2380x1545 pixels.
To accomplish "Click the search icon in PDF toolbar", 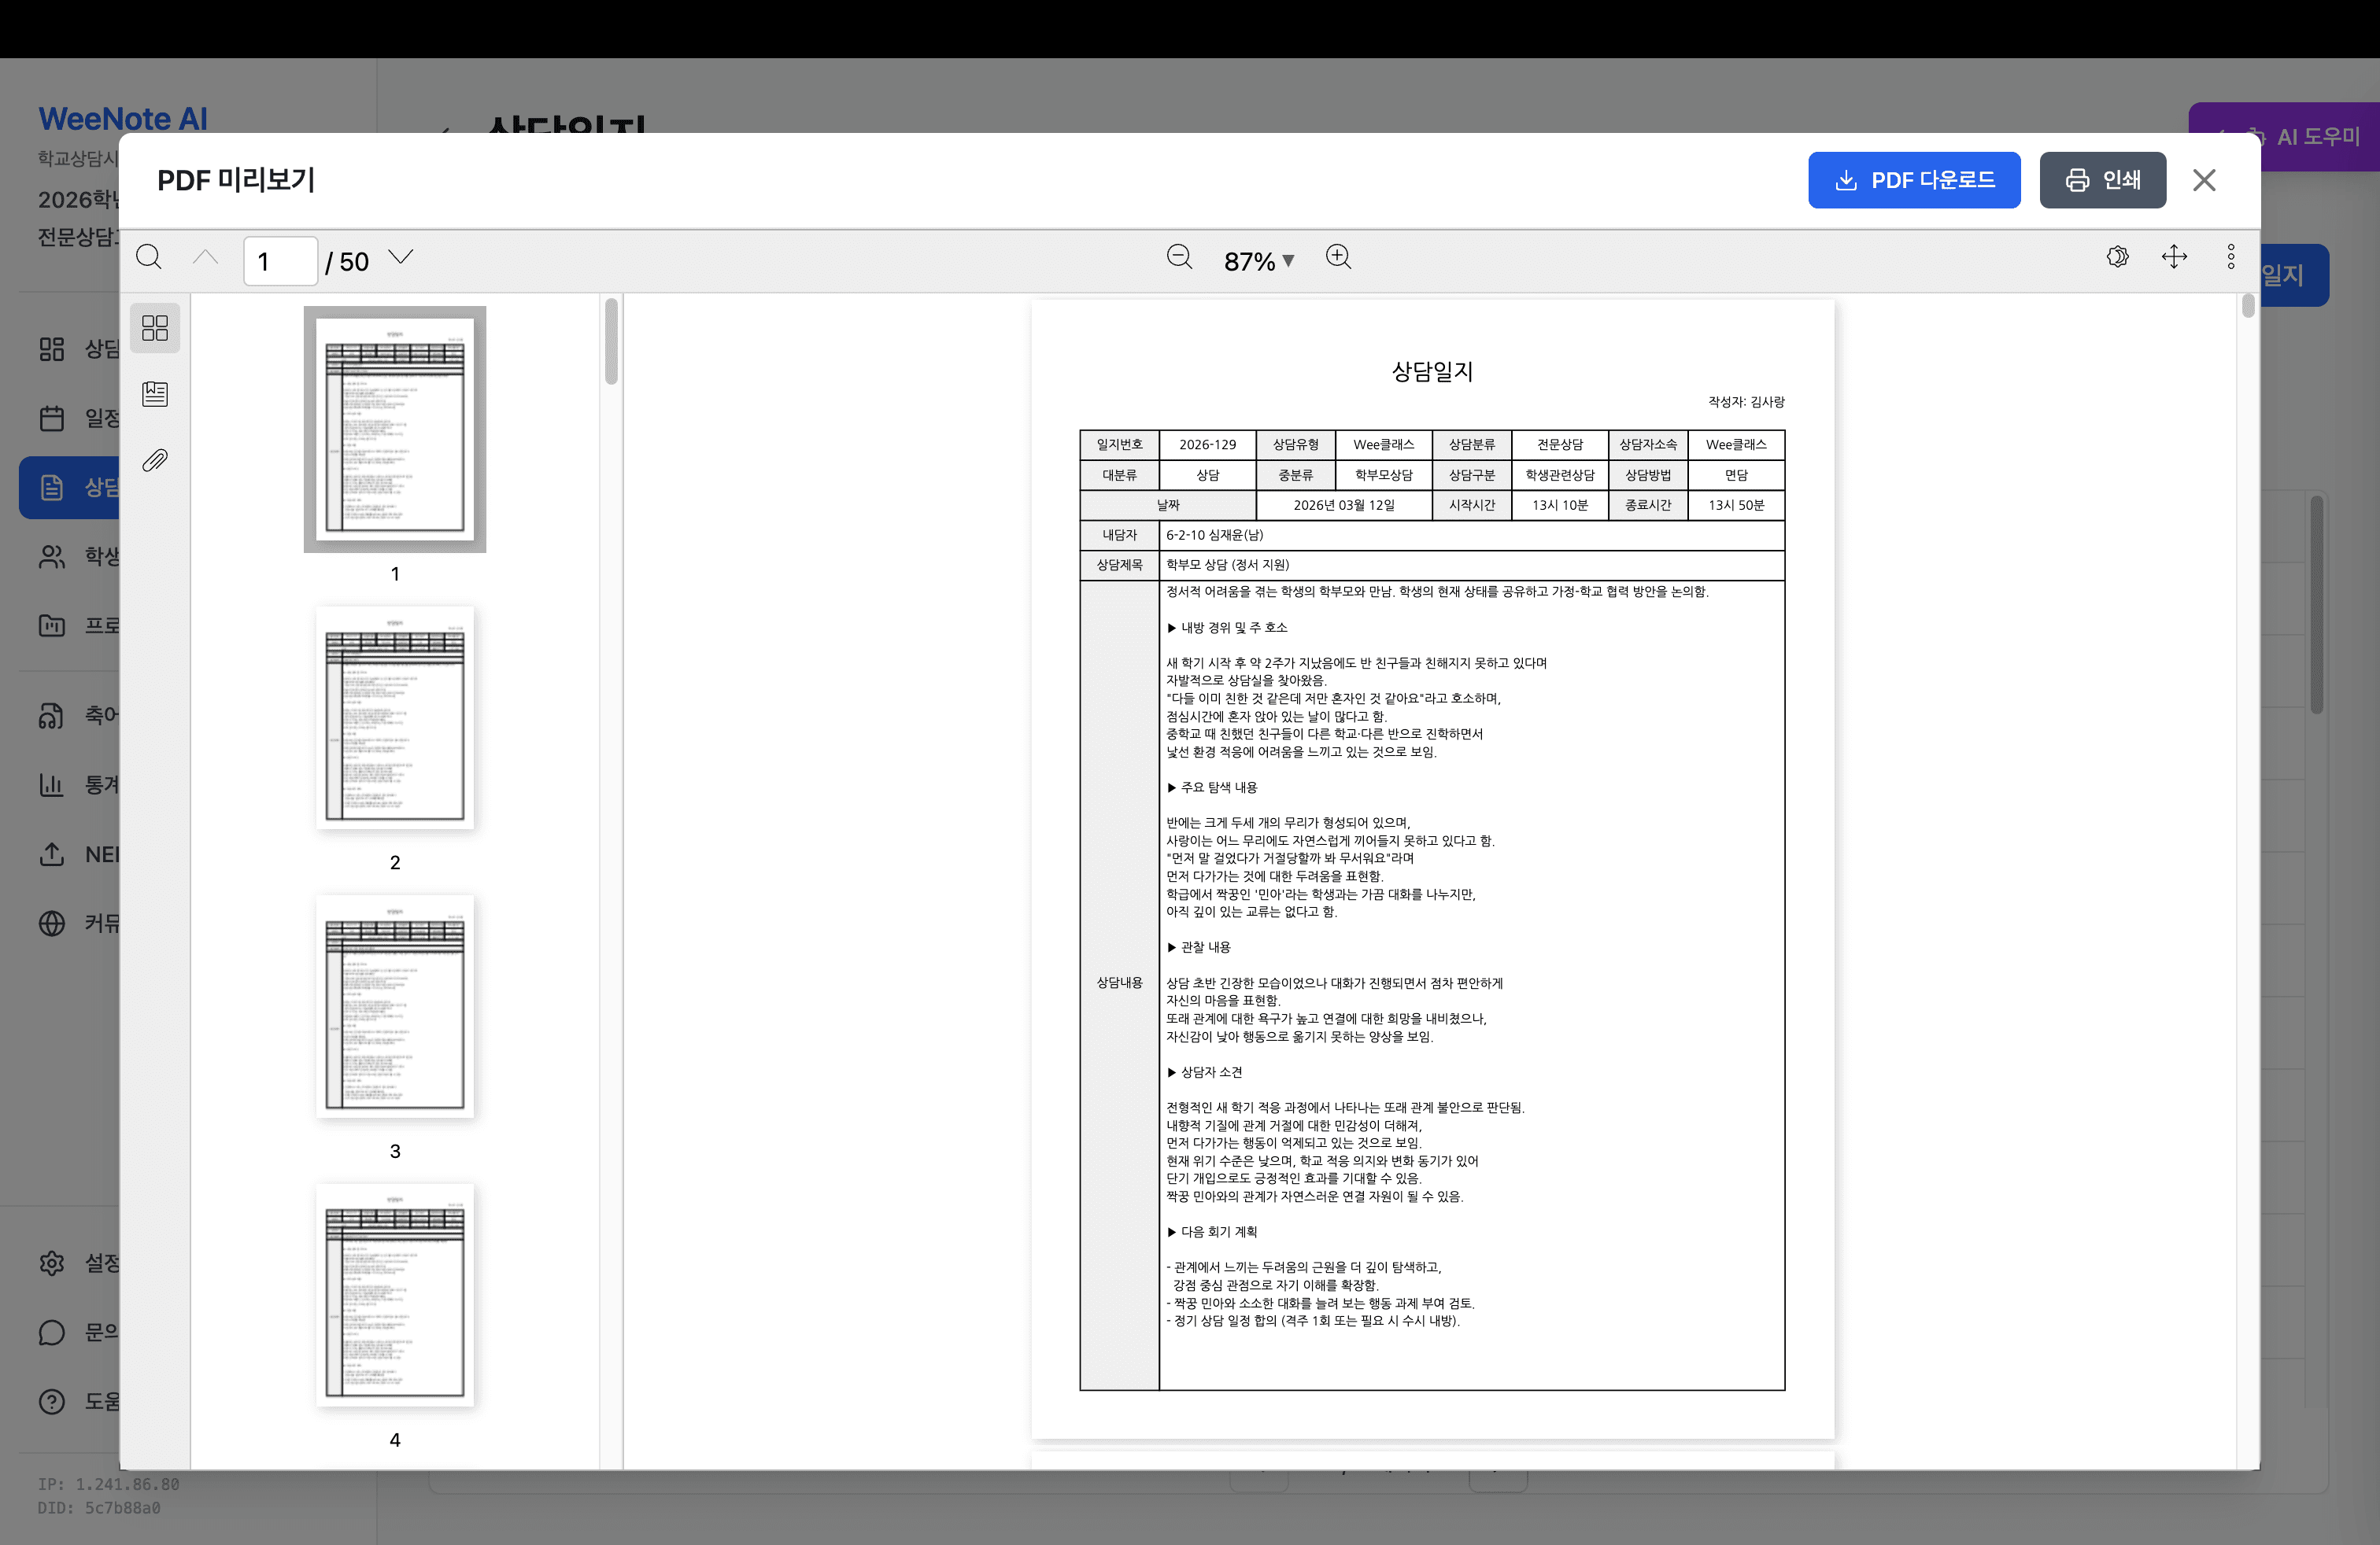I will (149, 258).
